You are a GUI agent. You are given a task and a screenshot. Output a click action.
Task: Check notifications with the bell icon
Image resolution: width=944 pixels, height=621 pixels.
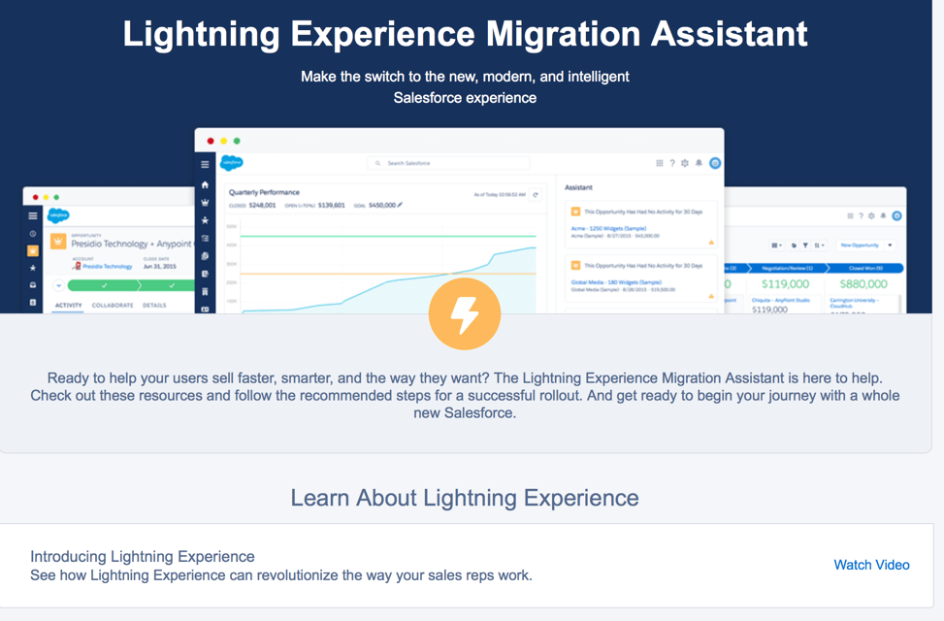[699, 163]
